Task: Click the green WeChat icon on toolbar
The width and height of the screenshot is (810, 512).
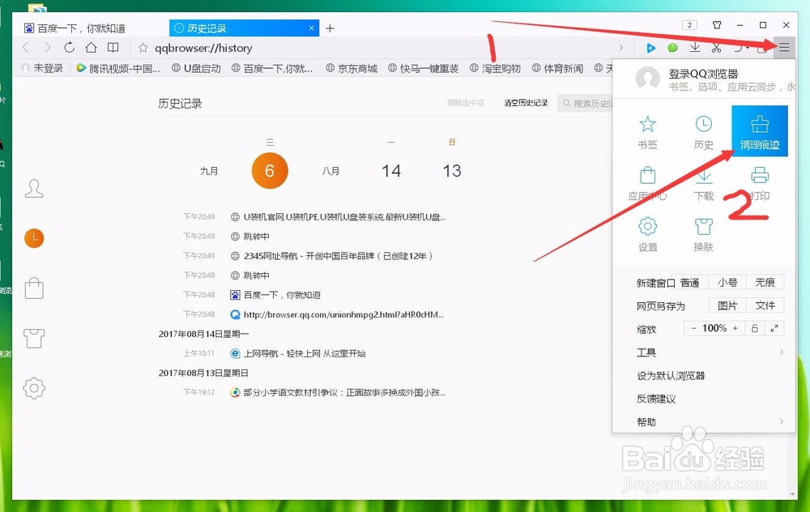Action: (673, 48)
